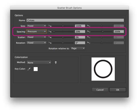Select the Key Color eyedropper tool
The width and height of the screenshot is (139, 112).
click(29, 69)
